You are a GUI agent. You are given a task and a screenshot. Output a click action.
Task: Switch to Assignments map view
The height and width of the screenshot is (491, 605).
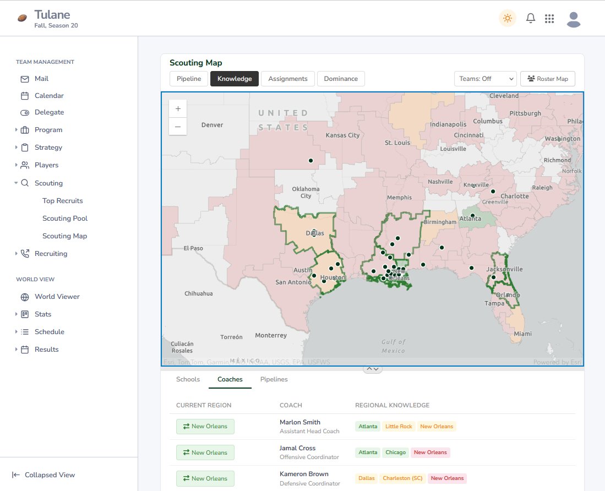click(x=288, y=79)
